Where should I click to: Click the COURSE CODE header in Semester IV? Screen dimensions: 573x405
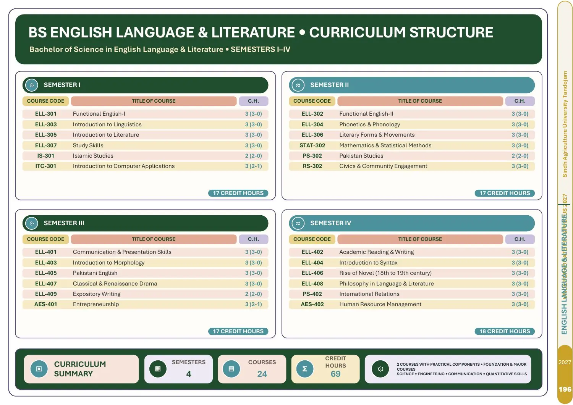click(312, 239)
